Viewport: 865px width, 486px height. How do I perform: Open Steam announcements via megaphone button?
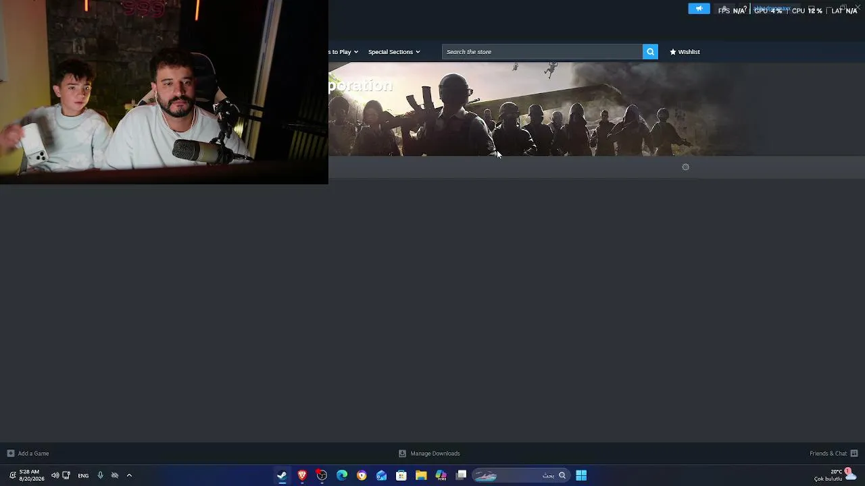click(699, 9)
